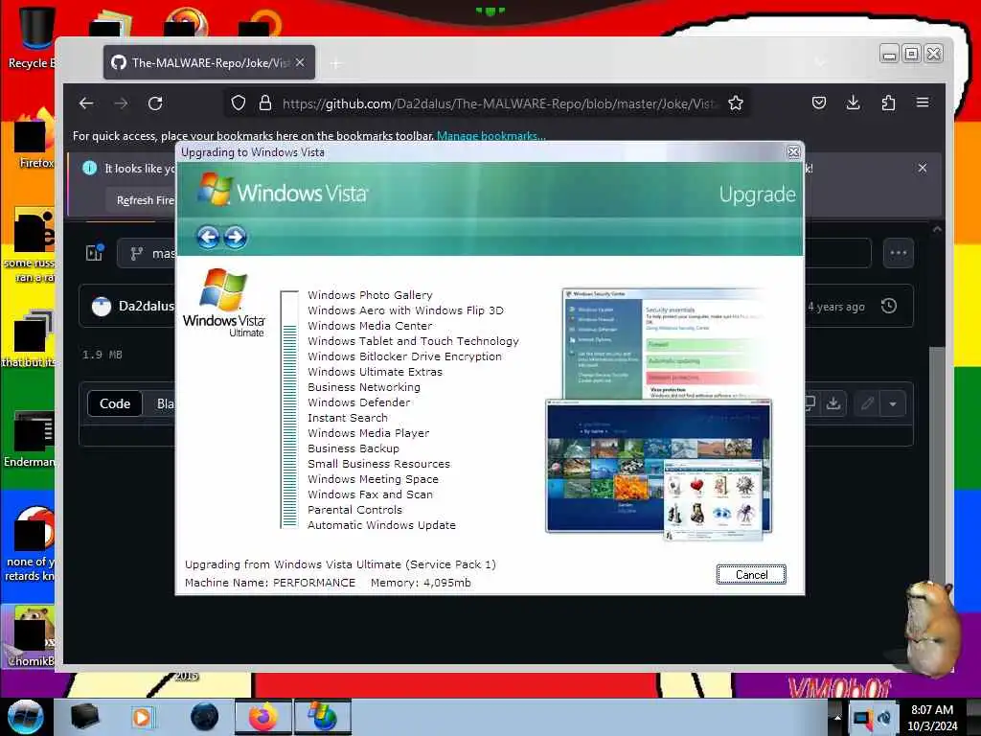Click the forward arrow in Vista upgrade dialog
The image size is (981, 736).
click(x=236, y=238)
